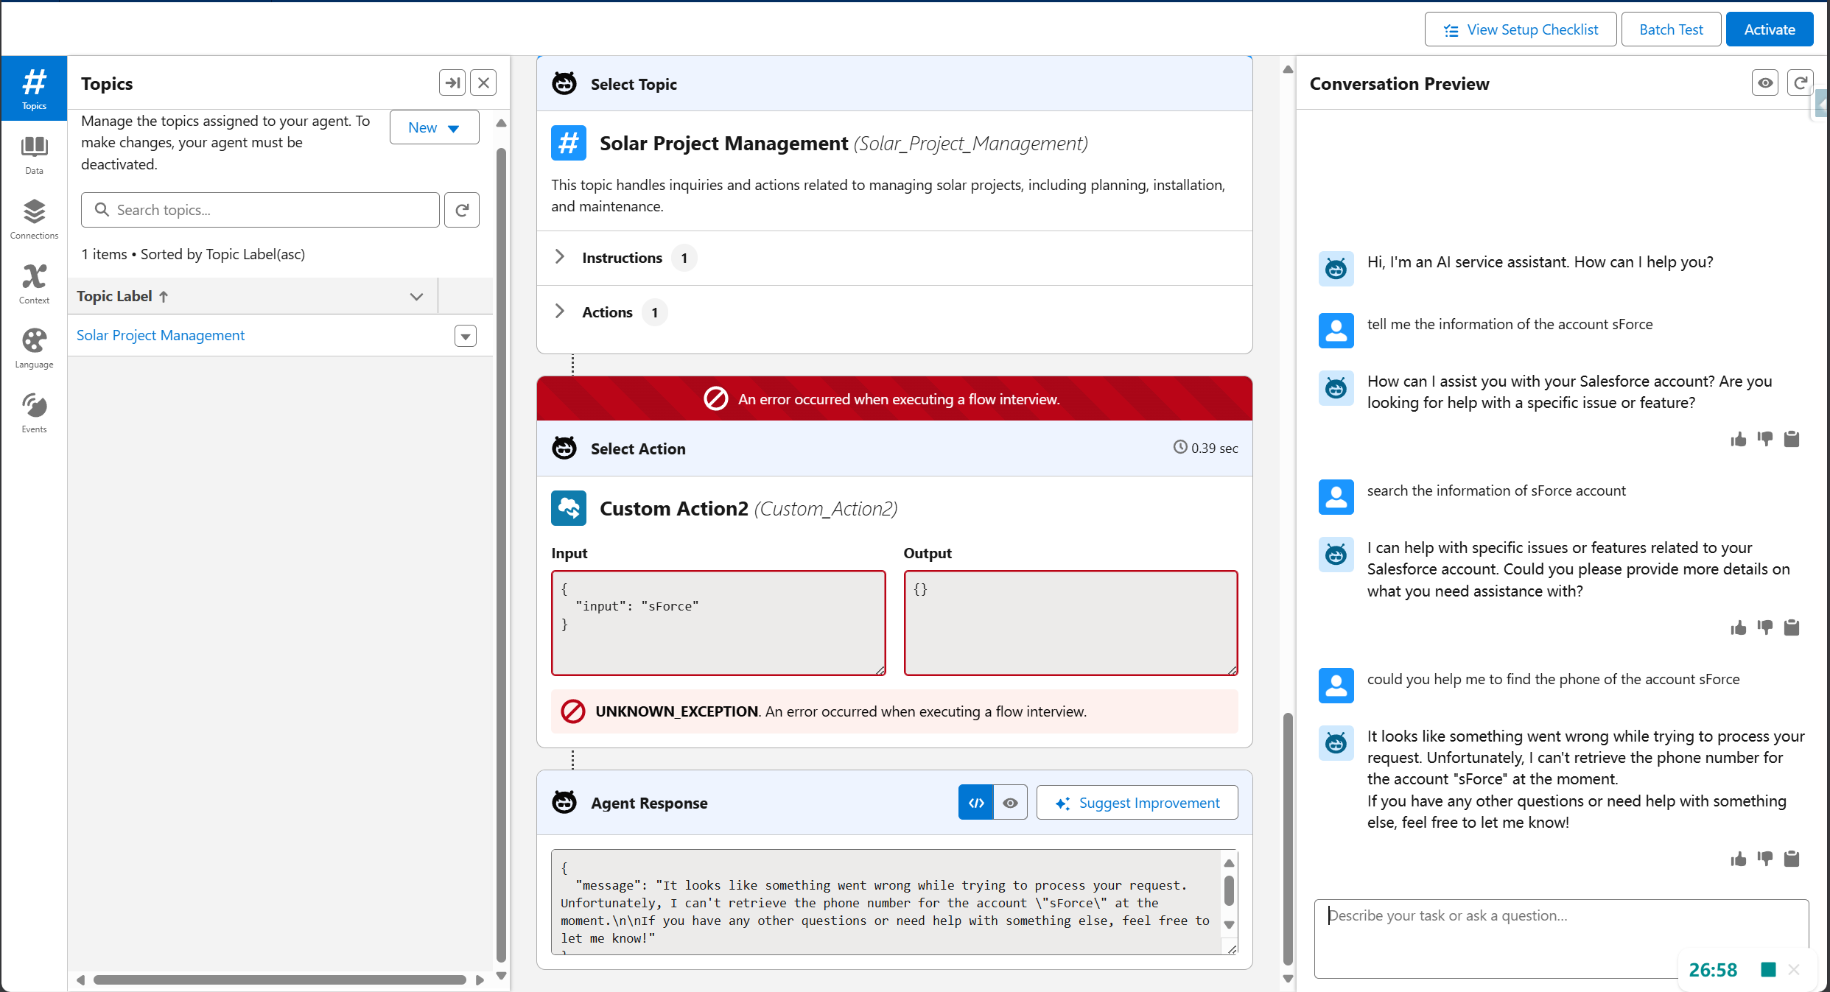Copy the last agent response to clipboard
This screenshot has height=992, width=1830.
click(1792, 859)
